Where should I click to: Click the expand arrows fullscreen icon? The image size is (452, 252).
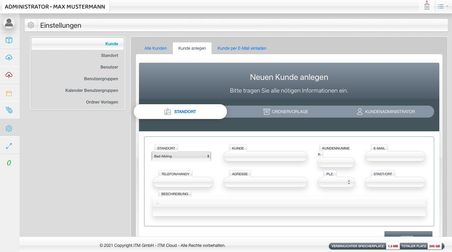pos(9,146)
